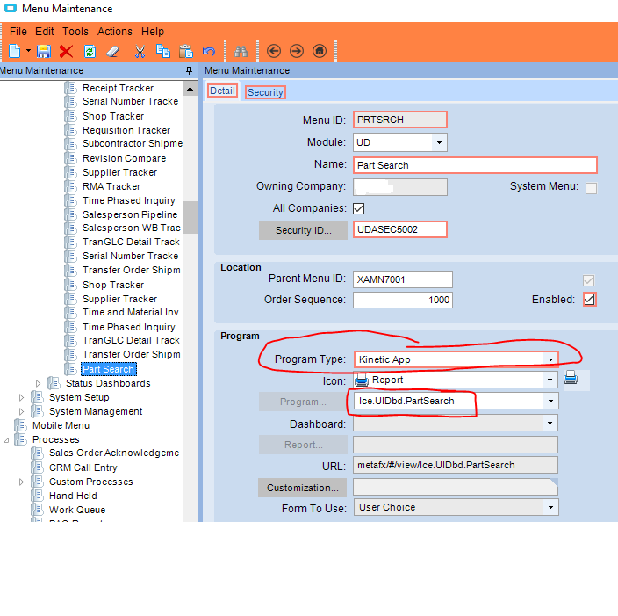Click the tree panel scrollbar thumb
The width and height of the screenshot is (618, 616).
[x=190, y=217]
